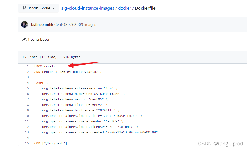Open the b2d195220e branch selector dropdown

point(38,8)
